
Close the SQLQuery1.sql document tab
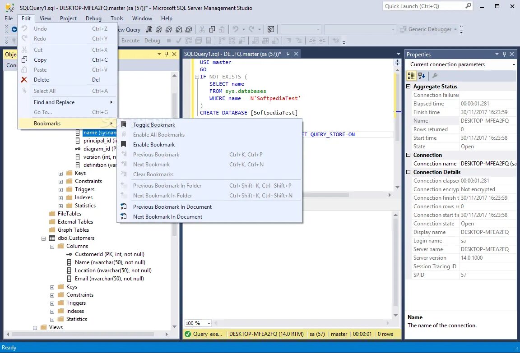(296, 54)
